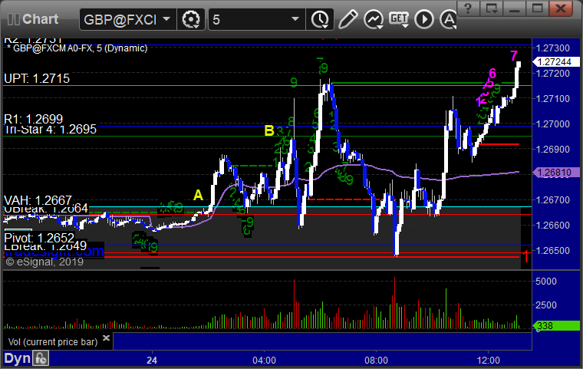Click the 5000 volume axis label
This screenshot has width=583, height=369.
[546, 282]
